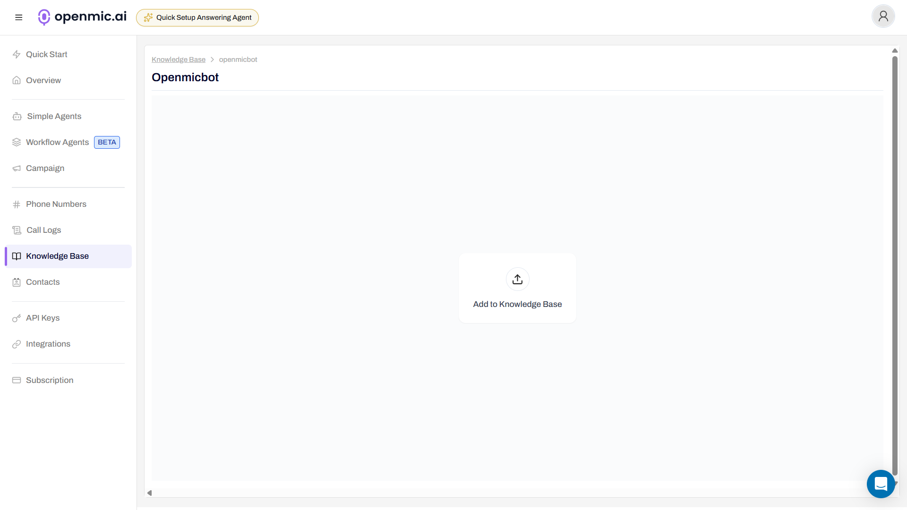The image size is (907, 510).
Task: Open the openmic.ai logo
Action: [82, 17]
